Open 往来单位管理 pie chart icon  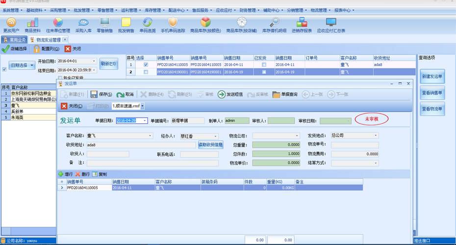tap(58, 23)
